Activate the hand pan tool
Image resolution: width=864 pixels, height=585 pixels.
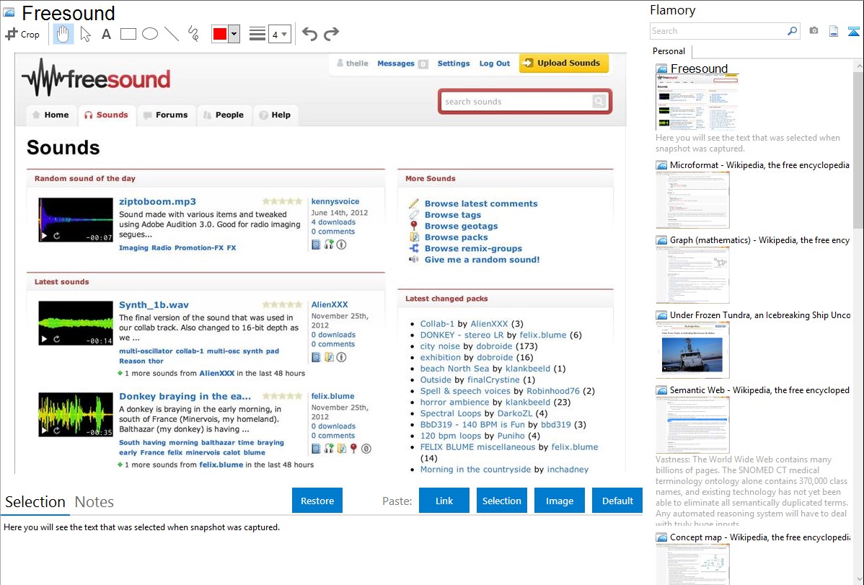coord(63,34)
